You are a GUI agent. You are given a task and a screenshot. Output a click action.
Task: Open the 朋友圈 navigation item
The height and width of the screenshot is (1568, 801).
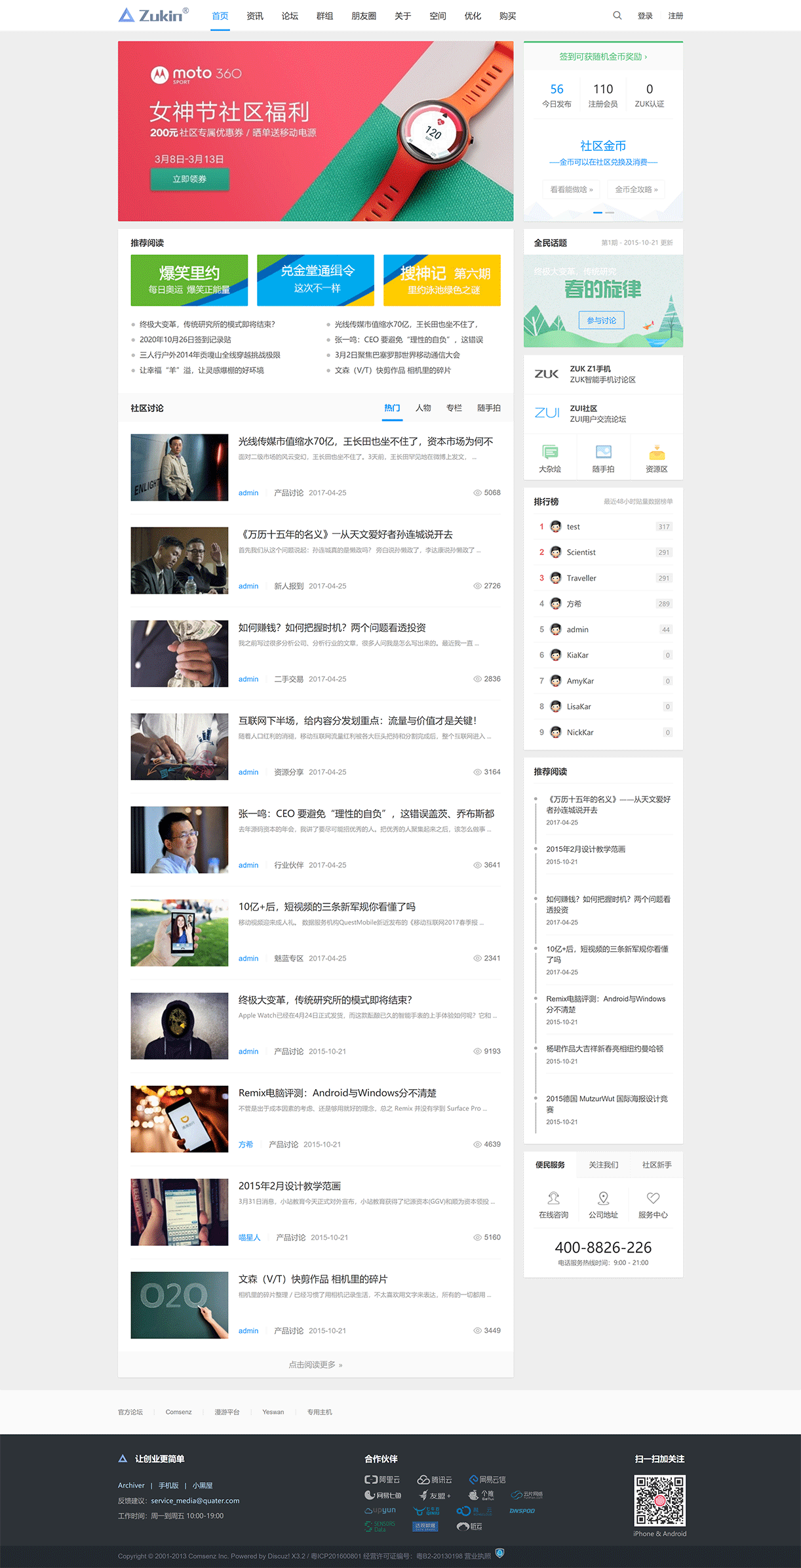[x=364, y=16]
